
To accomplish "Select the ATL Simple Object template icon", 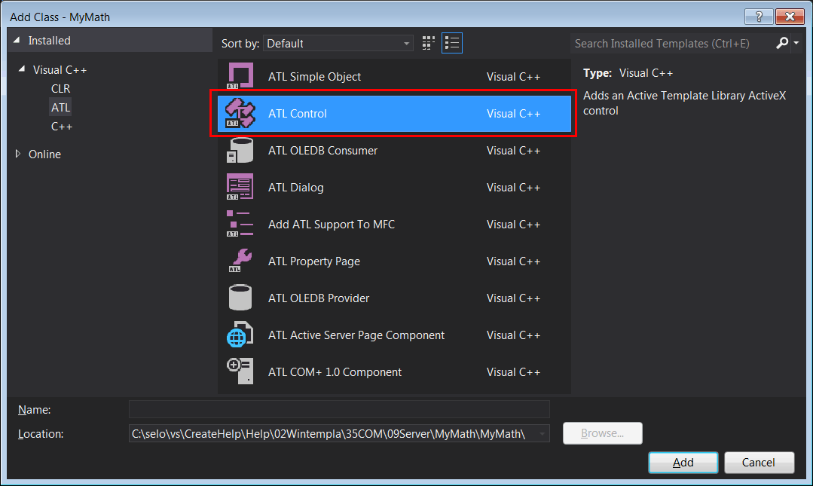I will [x=240, y=76].
